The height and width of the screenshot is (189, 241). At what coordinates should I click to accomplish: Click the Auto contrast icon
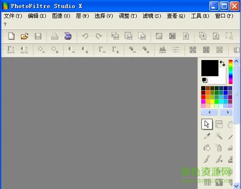25,50
